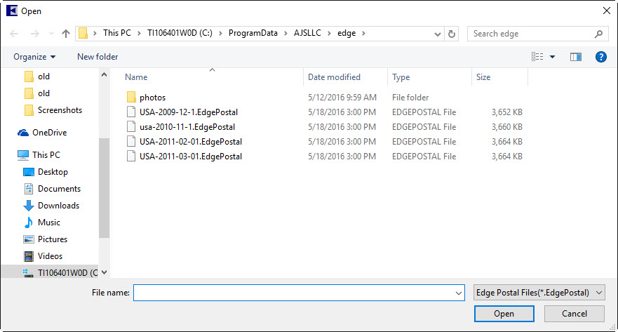
Task: Select the OneDrive cloud icon in sidebar
Action: pyautogui.click(x=23, y=133)
